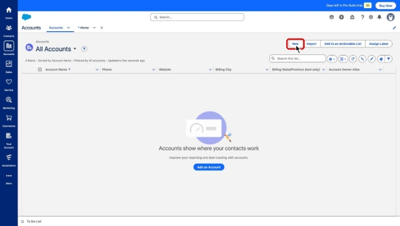Open the display-as table dropdown

pos(343,59)
